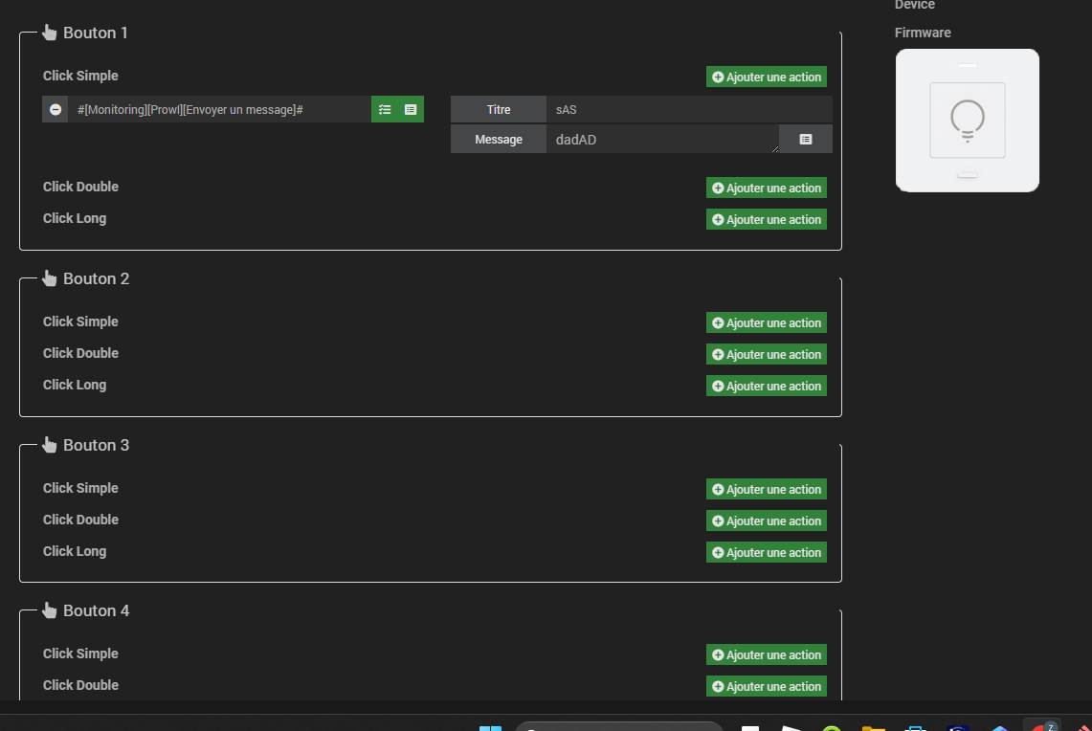1092x731 pixels.
Task: Add an action to Bouton 4 Click Simple
Action: (766, 654)
